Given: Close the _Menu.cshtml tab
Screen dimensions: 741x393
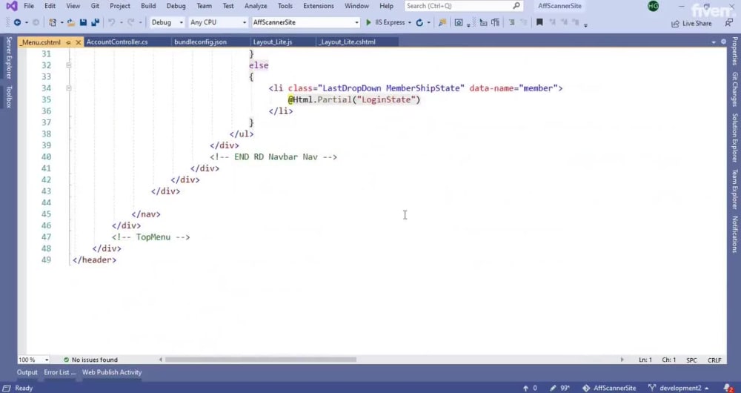Looking at the screenshot, I should 79,42.
